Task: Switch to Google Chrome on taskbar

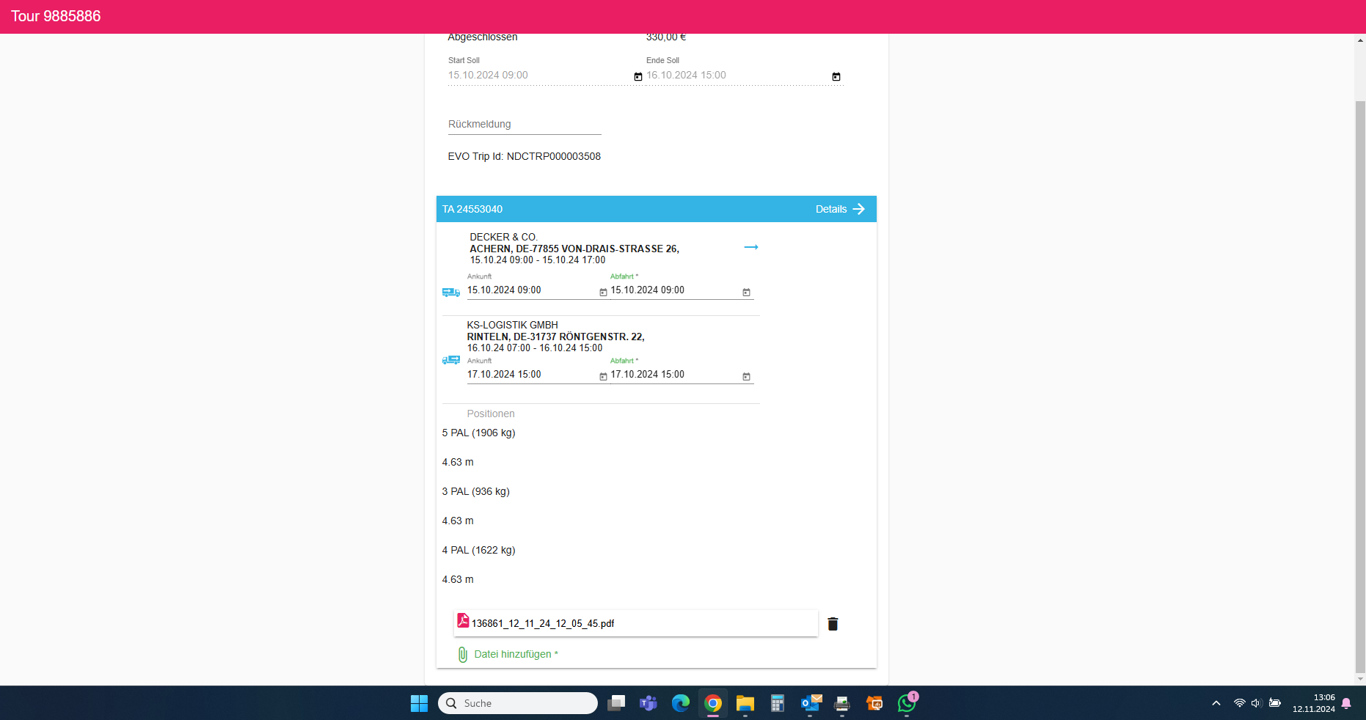Action: (713, 703)
